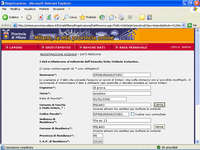Click the Cognome field containing di prova
This screenshot has width=200, height=150.
(122, 87)
